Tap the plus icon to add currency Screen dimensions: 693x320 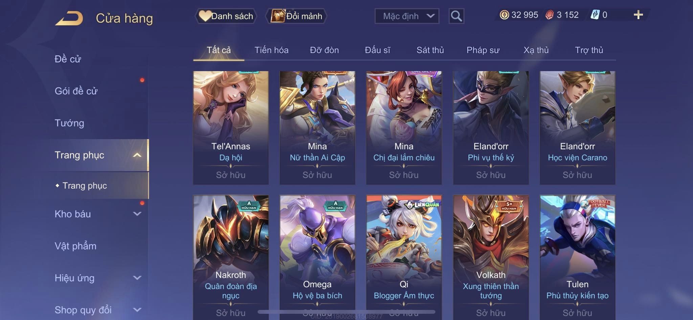(x=638, y=15)
